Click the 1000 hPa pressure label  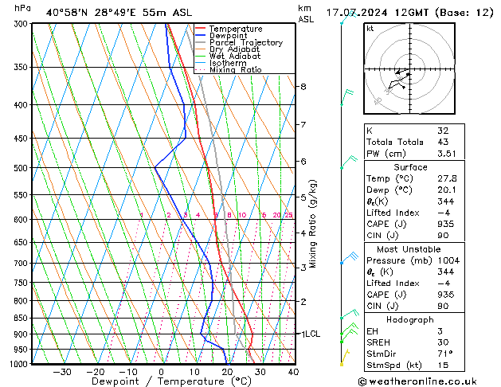pyautogui.click(x=19, y=364)
